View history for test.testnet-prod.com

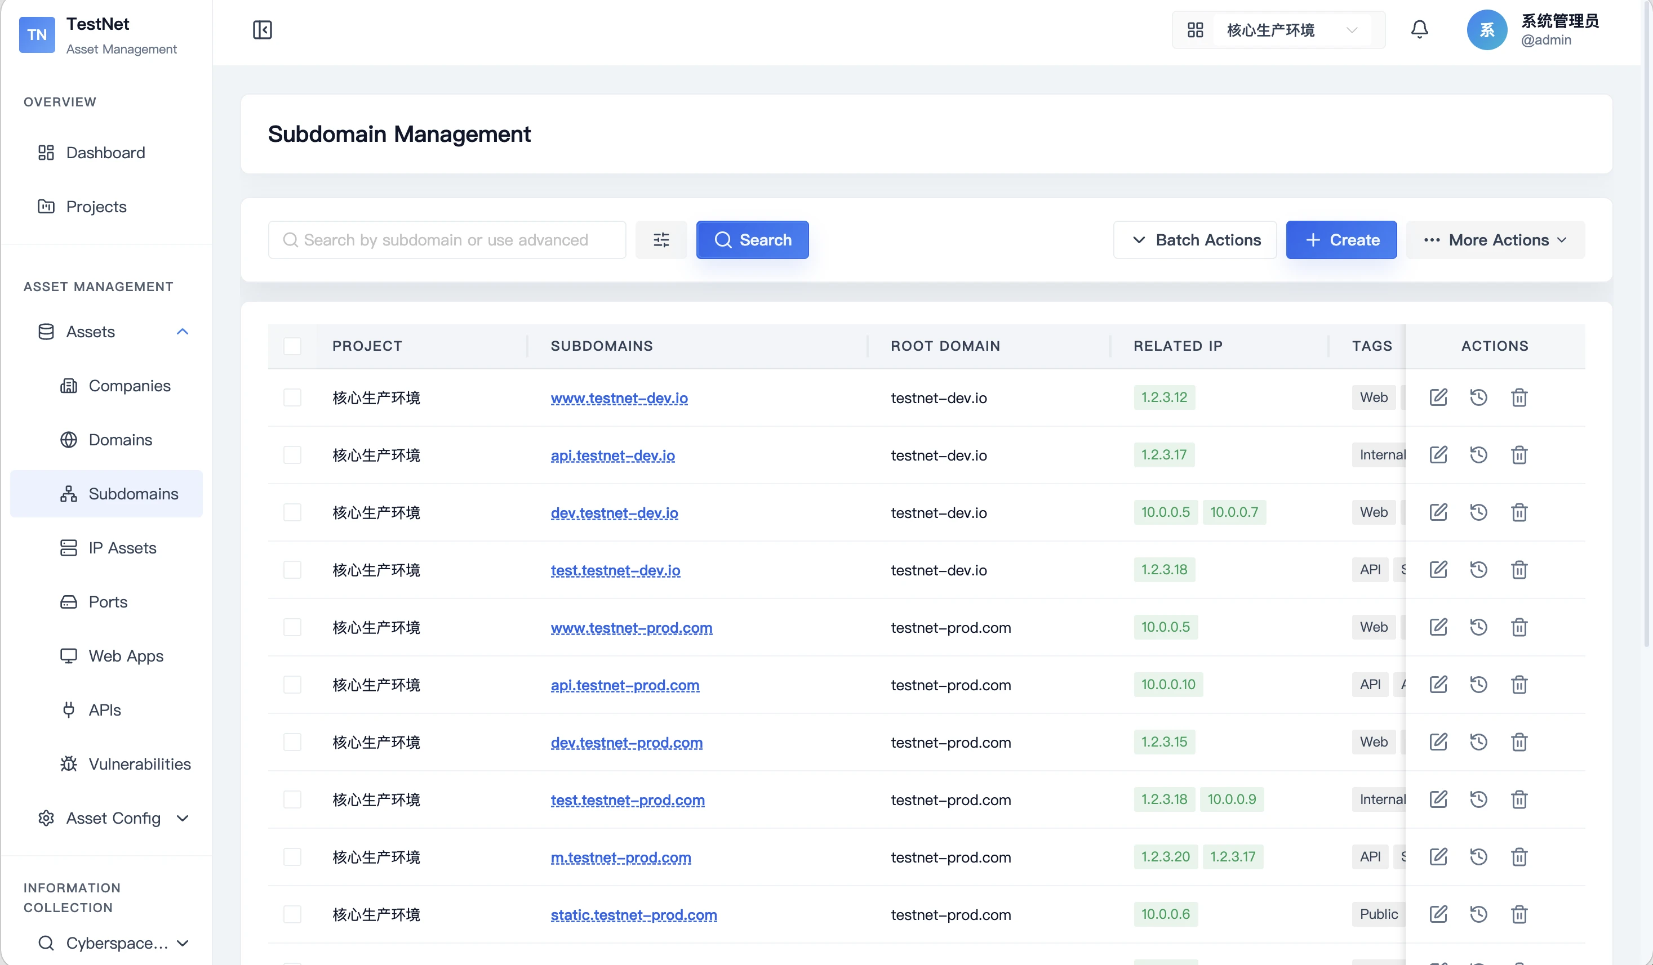click(1478, 799)
